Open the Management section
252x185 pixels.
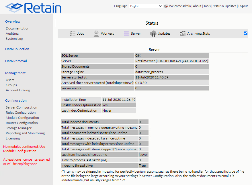[15, 73]
